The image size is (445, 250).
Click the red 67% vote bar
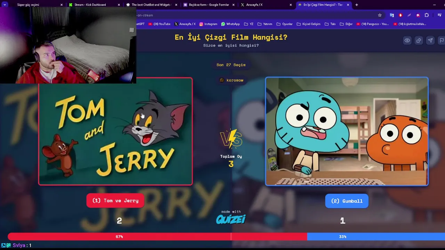[157, 236]
